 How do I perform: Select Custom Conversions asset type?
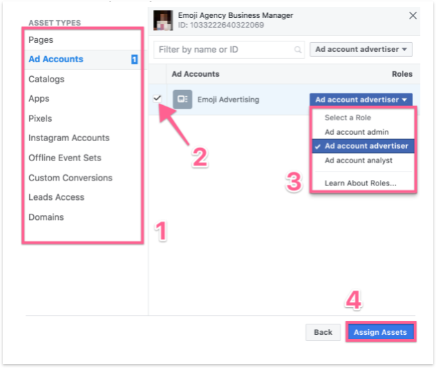click(x=70, y=178)
